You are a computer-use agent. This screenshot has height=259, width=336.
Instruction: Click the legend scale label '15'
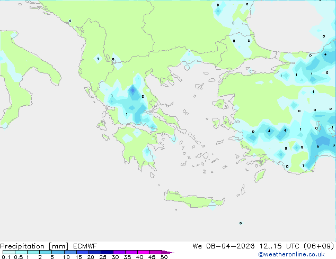[x=78, y=257]
